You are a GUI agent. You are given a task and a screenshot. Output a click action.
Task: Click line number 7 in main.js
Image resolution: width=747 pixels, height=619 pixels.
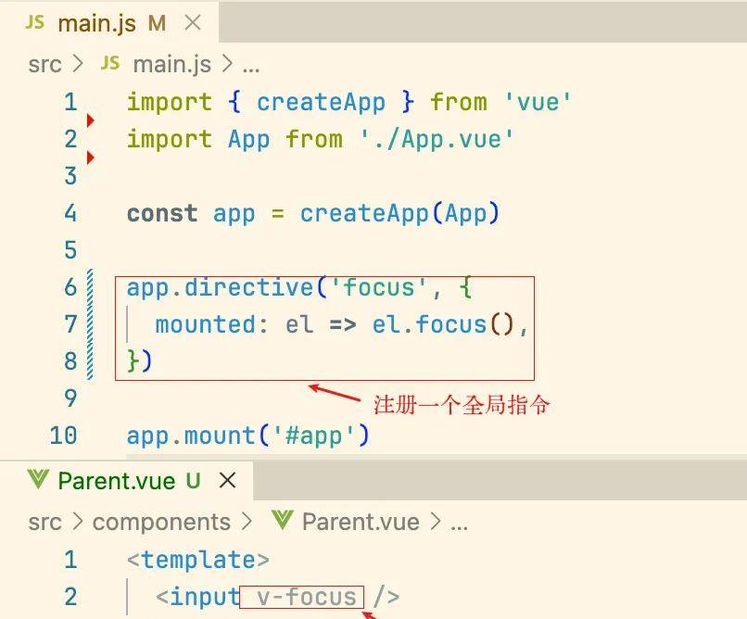[71, 324]
